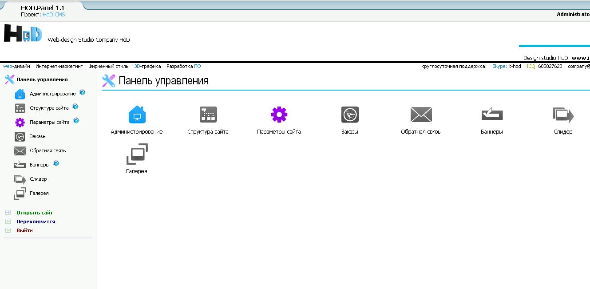Click the arrow icon beside Переключится
Screen dimensions: 590x289
(x=8, y=222)
